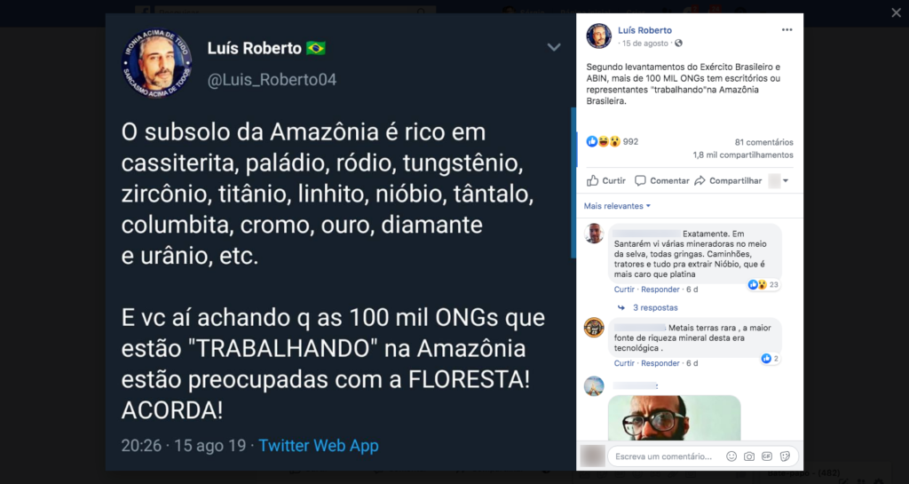Like the 'Metais terras rara' comment

(x=624, y=363)
